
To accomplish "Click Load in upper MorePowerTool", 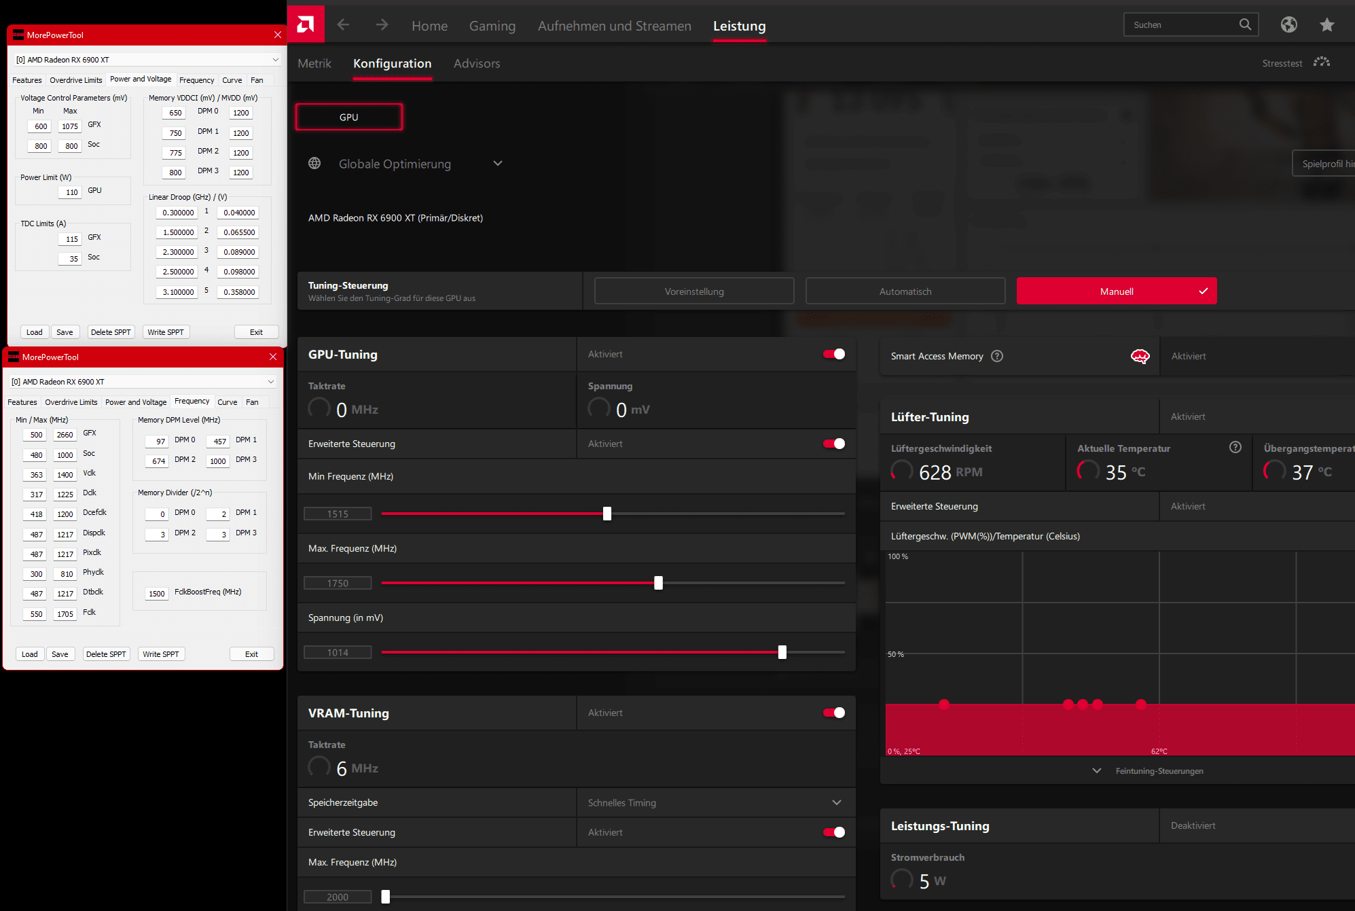I will tap(34, 332).
